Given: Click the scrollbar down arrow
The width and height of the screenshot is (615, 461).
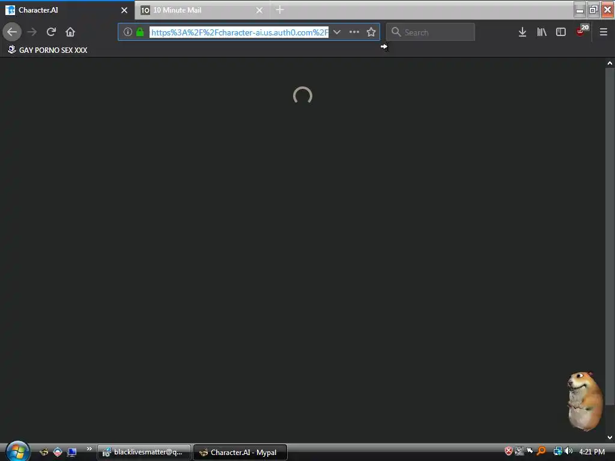Looking at the screenshot, I should pos(610,437).
